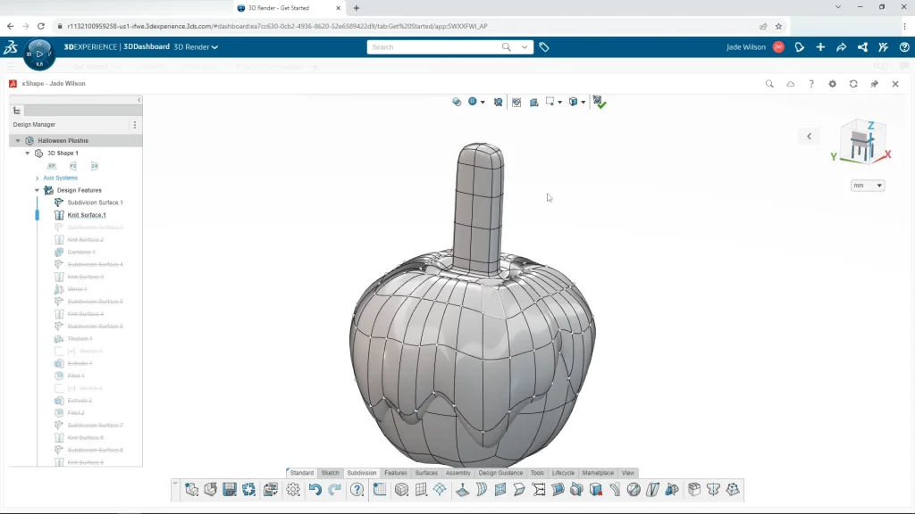Select Subdivision Surface.1 in the tree

pyautogui.click(x=95, y=203)
